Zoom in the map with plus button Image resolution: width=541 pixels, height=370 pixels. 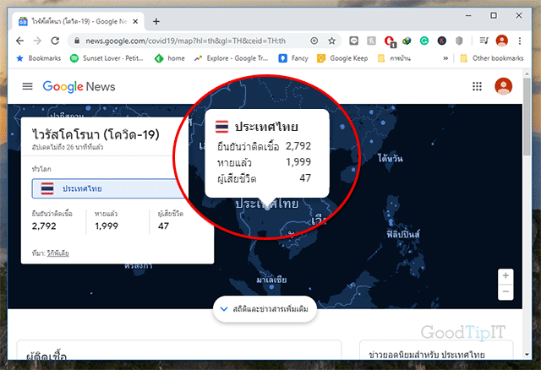click(x=505, y=276)
